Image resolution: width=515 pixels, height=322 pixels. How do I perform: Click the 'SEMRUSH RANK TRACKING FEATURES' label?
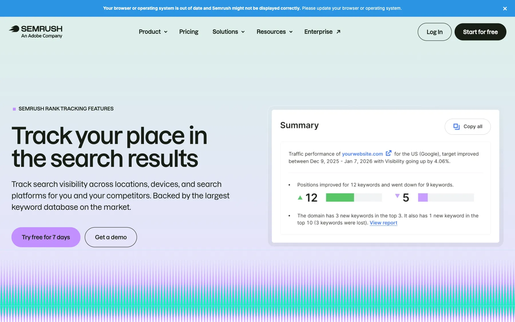click(x=66, y=109)
